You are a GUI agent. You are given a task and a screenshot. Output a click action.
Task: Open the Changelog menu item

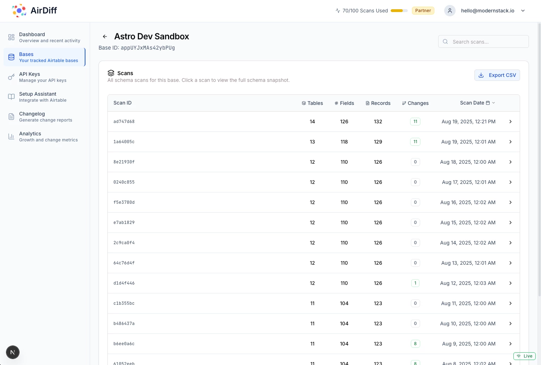coord(45,117)
